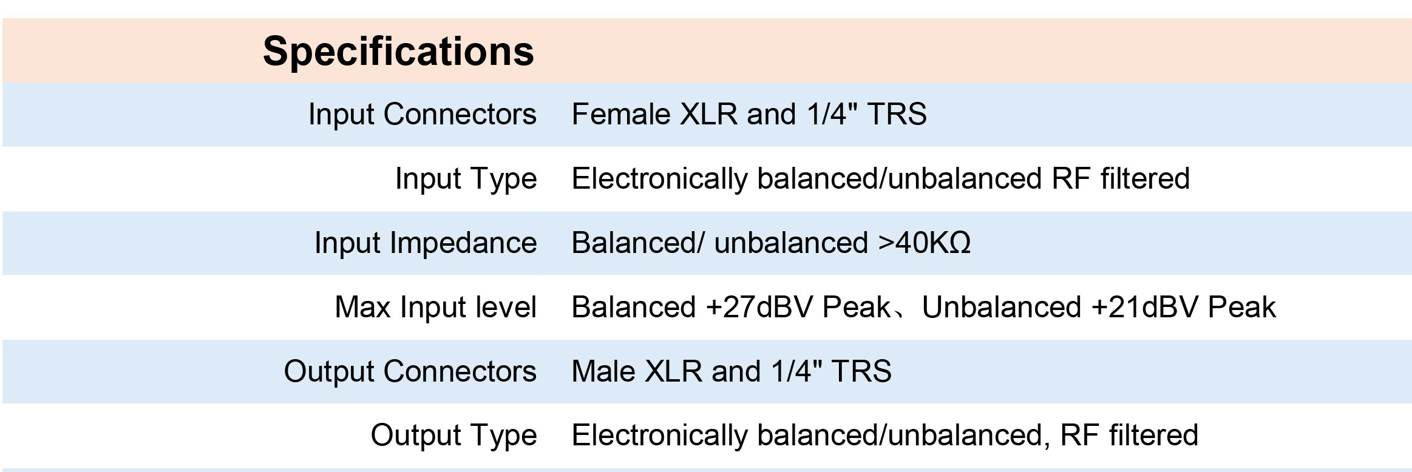Select the Max Input level label
1412x472 pixels.
tap(436, 307)
